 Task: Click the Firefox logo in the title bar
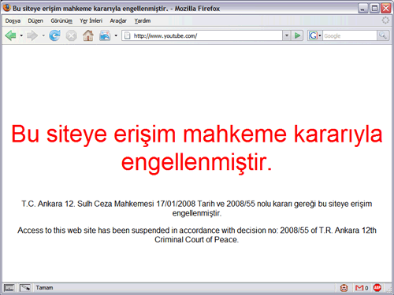[x=6, y=8]
